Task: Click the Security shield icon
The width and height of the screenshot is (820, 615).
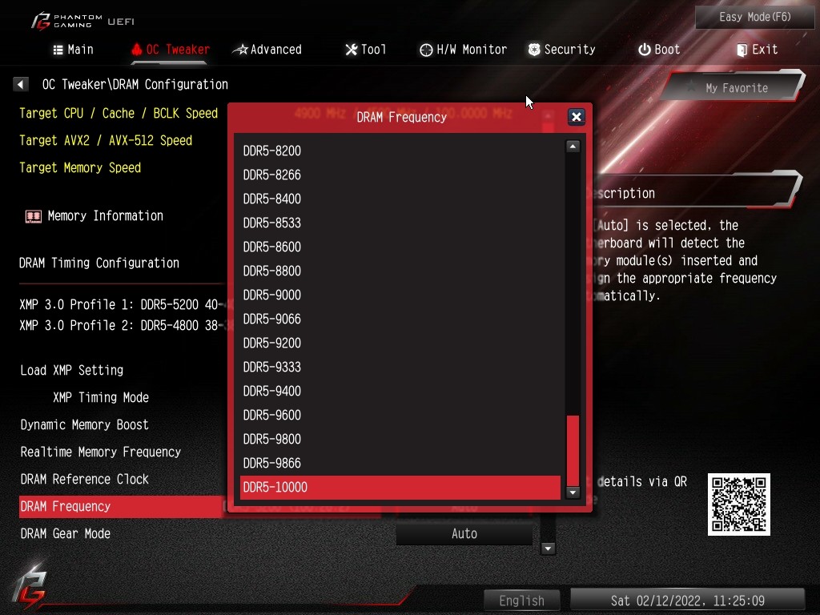Action: (x=534, y=50)
